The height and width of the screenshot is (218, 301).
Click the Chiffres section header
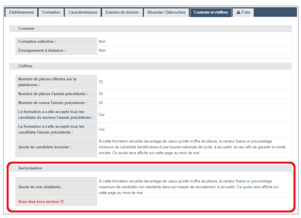tap(25, 66)
